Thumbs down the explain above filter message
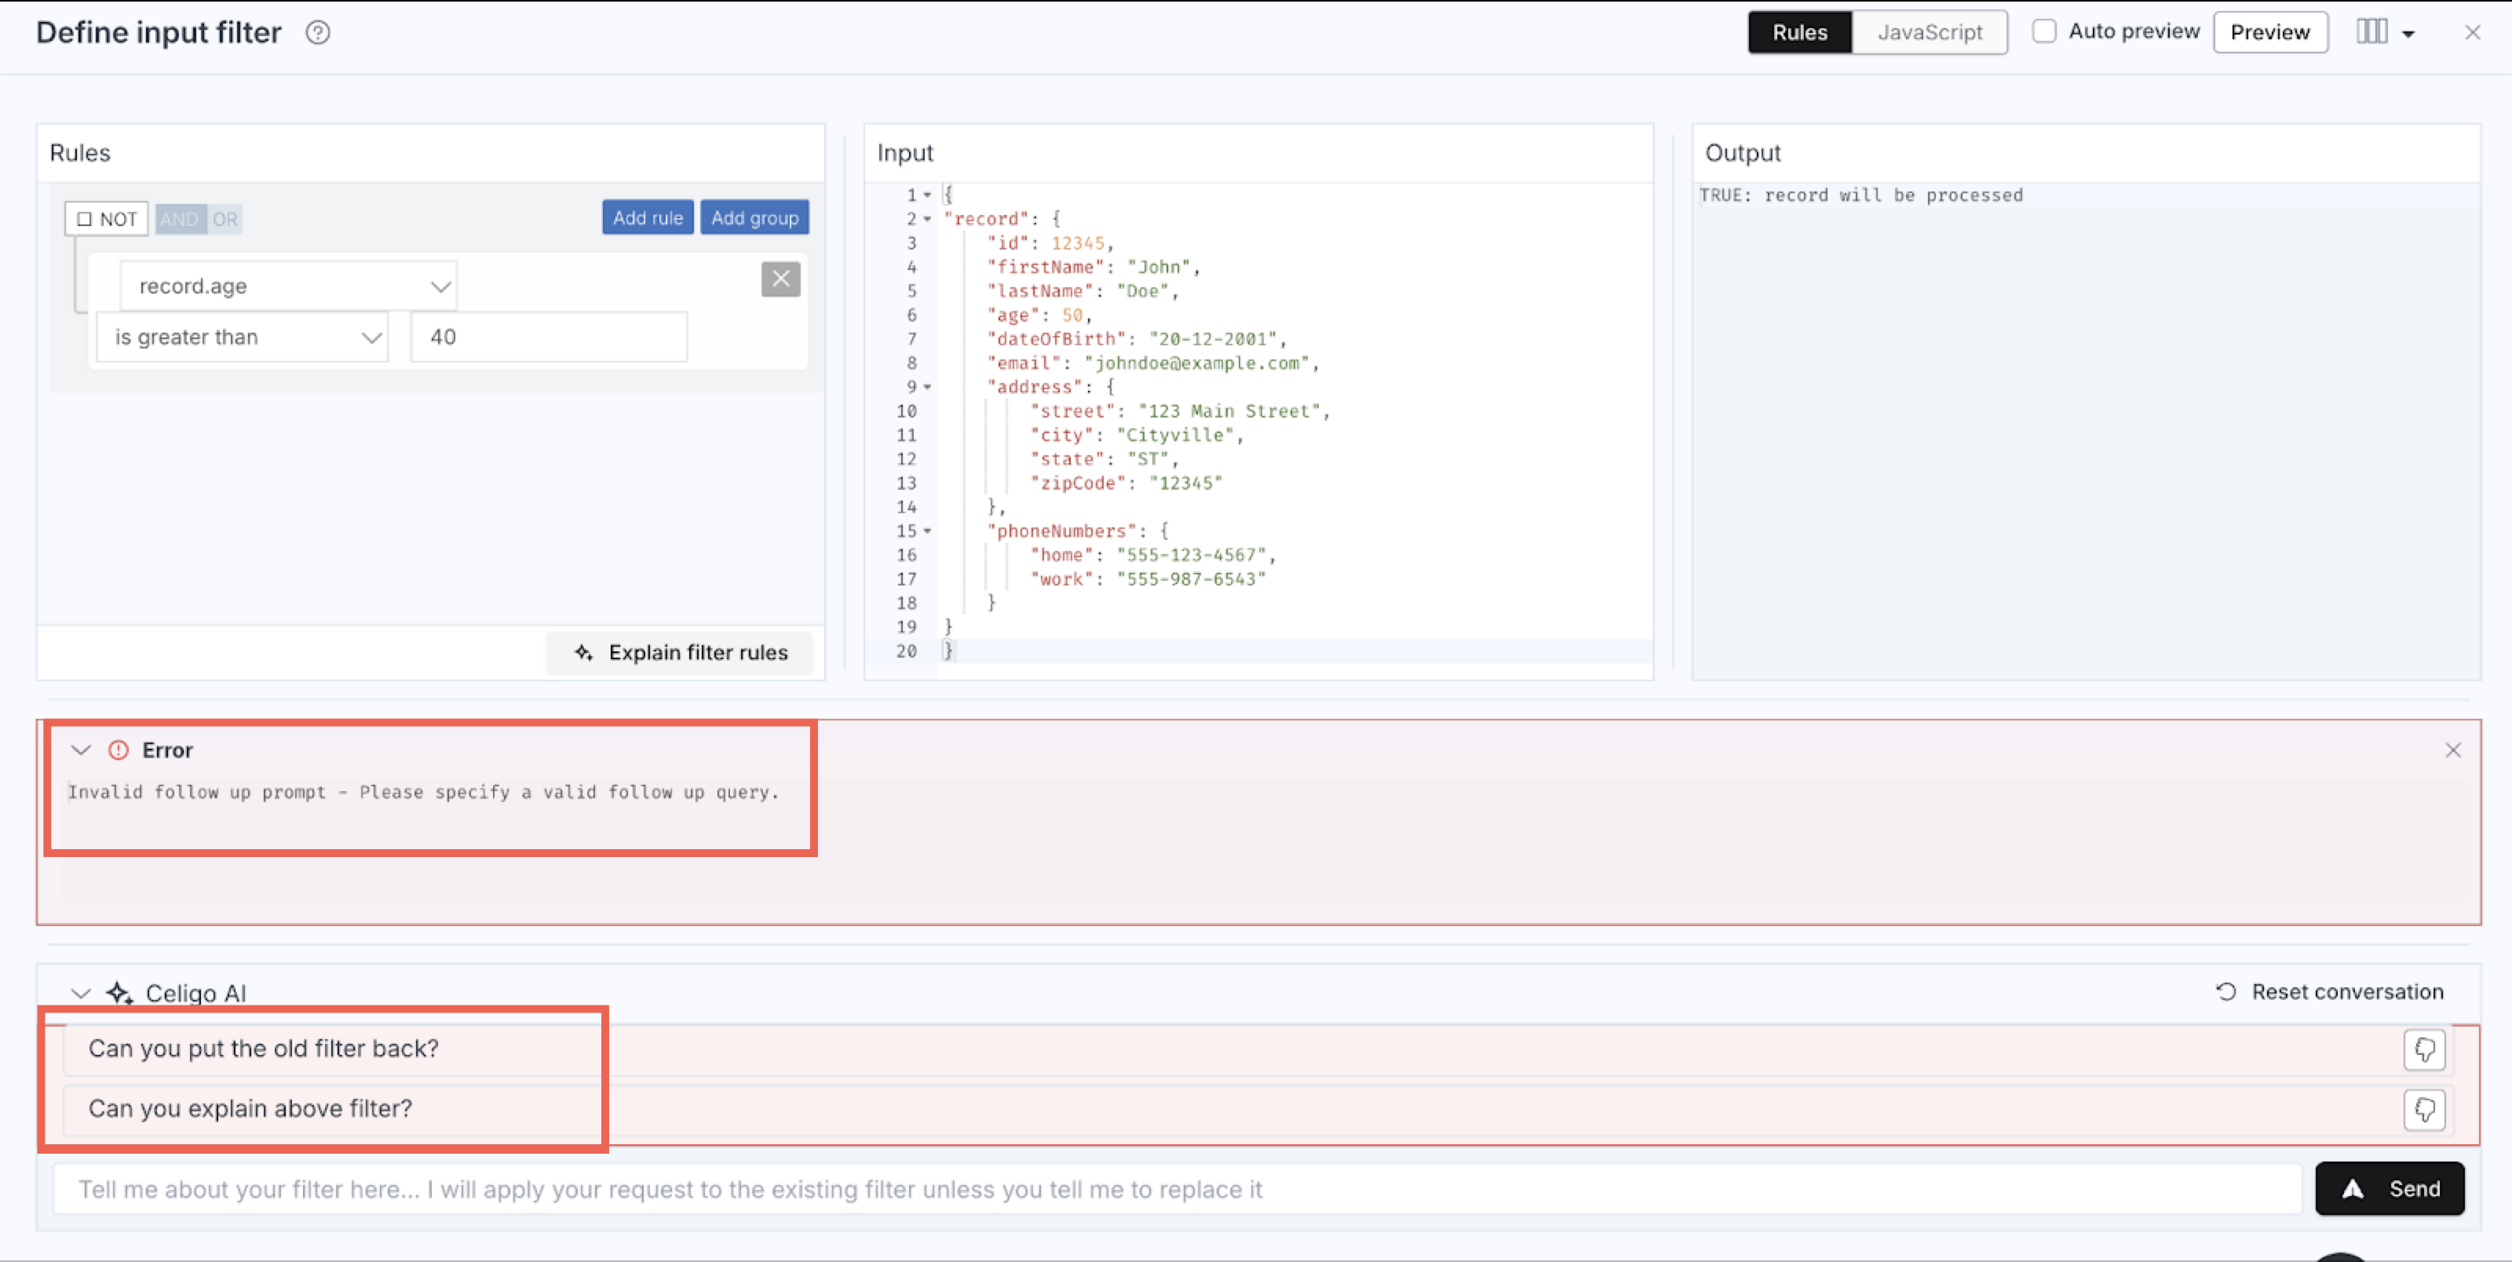 2424,1109
